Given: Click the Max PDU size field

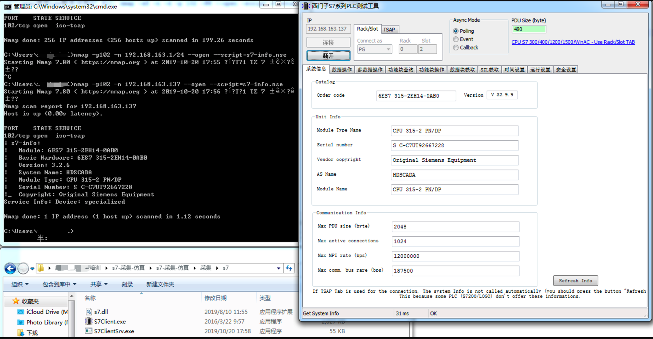Looking at the screenshot, I should coord(456,227).
